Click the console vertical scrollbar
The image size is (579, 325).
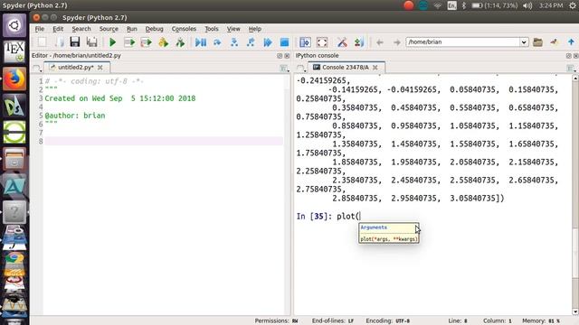click(575, 254)
